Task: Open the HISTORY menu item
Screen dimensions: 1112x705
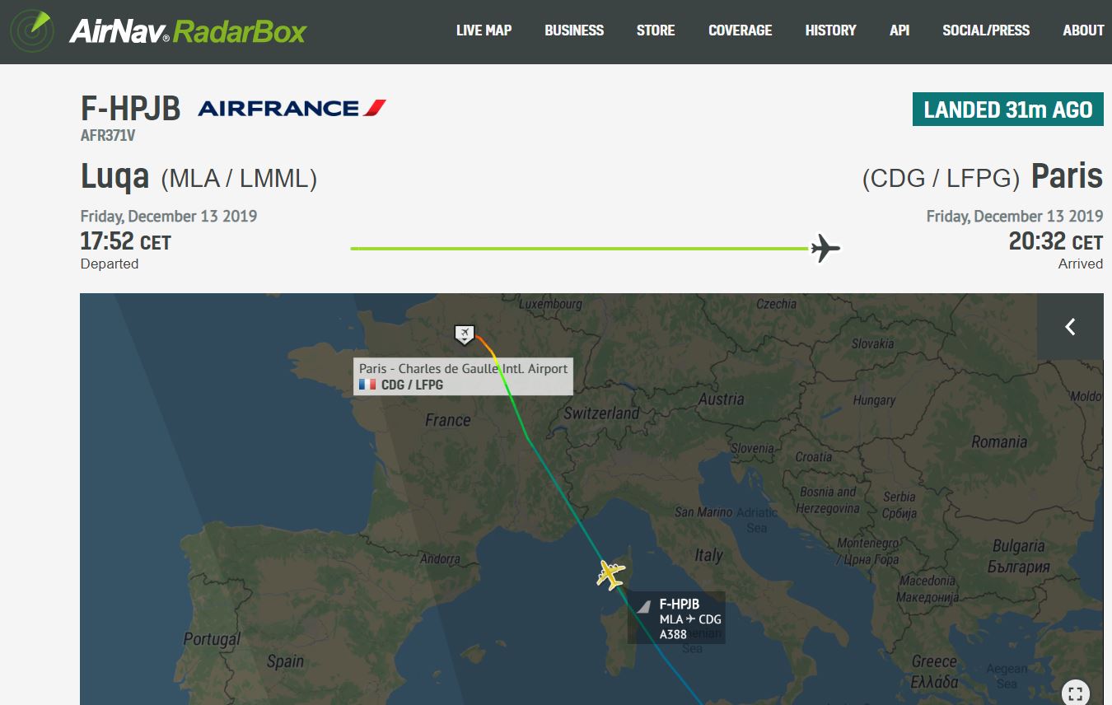Action: pos(830,30)
